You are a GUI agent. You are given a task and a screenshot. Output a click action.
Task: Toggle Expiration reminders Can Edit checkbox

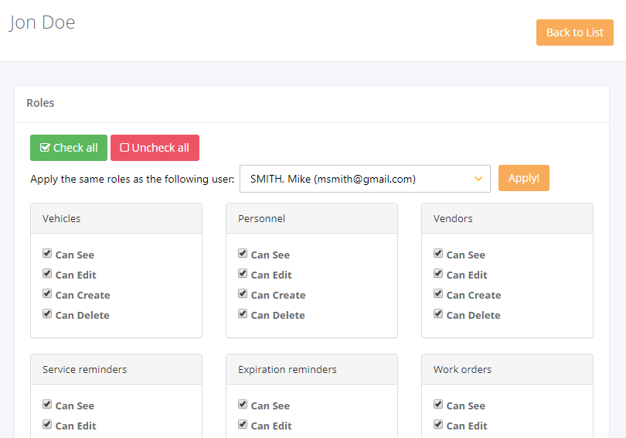point(243,424)
